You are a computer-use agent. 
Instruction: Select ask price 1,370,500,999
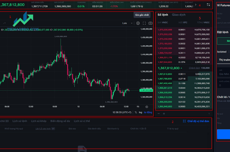165,30
